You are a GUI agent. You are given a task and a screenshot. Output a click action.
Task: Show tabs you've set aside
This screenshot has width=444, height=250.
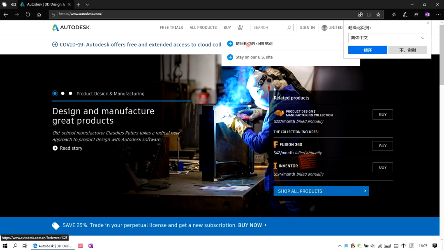pos(4,5)
